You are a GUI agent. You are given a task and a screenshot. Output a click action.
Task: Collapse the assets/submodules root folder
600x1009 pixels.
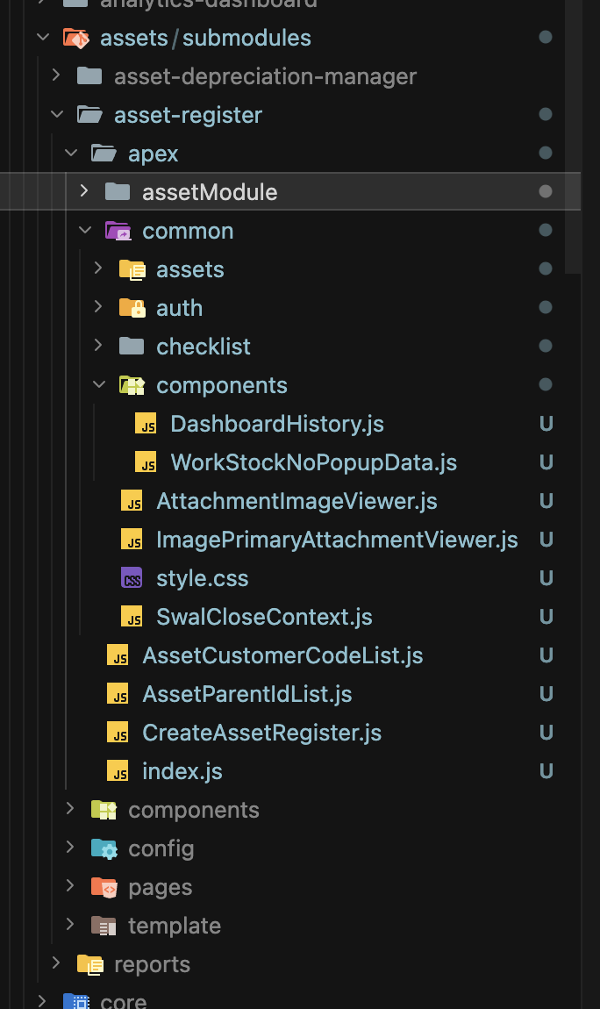point(43,37)
